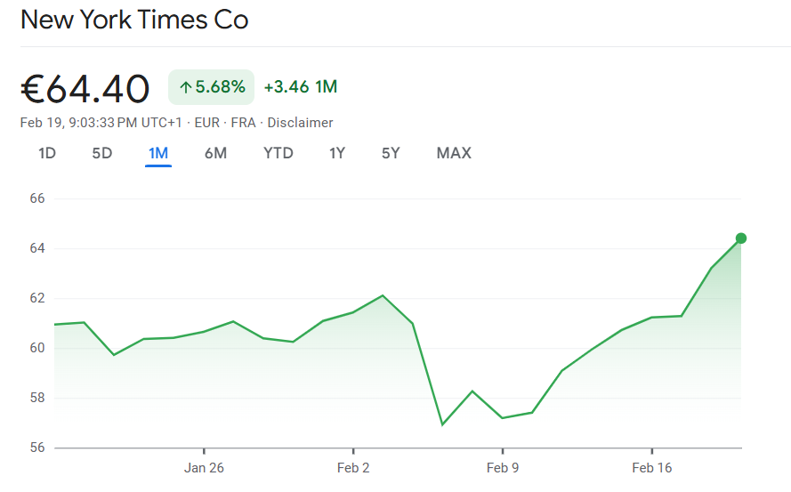Screen dimensions: 791x492
Task: Click the €64.40 price value
Action: [85, 88]
